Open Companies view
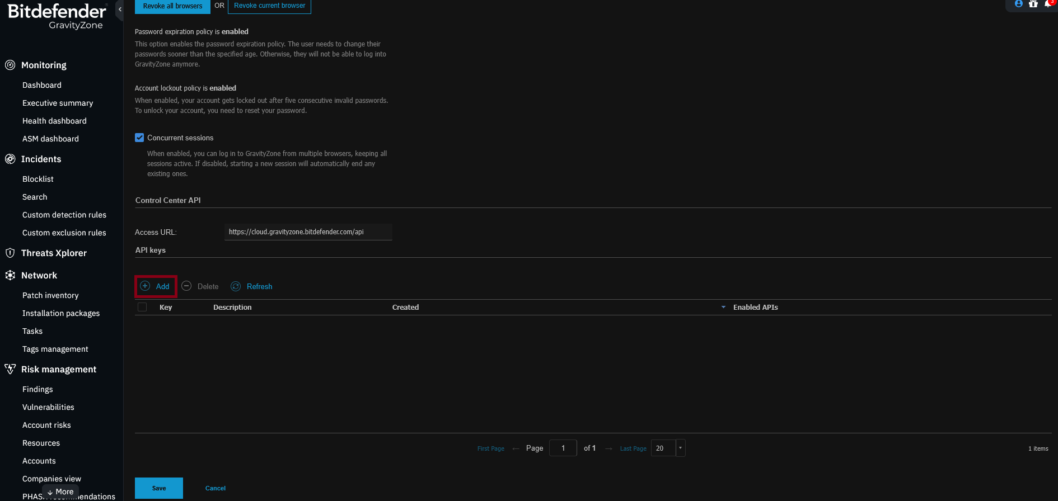The width and height of the screenshot is (1058, 501). tap(52, 479)
